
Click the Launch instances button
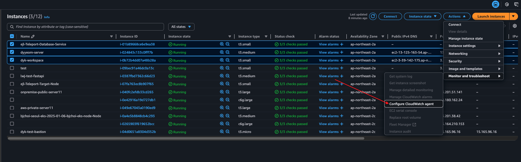pyautogui.click(x=491, y=16)
